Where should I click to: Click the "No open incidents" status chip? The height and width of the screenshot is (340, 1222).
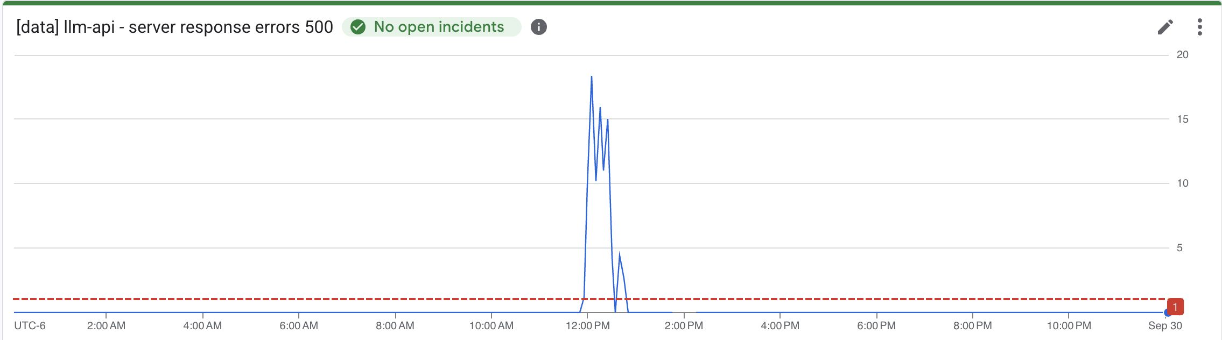[x=432, y=27]
